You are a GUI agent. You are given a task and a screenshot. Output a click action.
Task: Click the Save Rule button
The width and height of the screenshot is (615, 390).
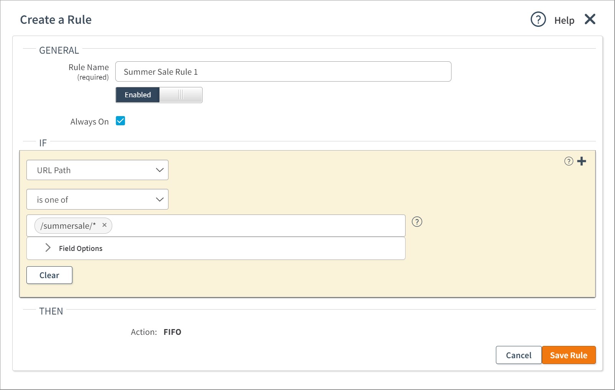click(x=568, y=355)
